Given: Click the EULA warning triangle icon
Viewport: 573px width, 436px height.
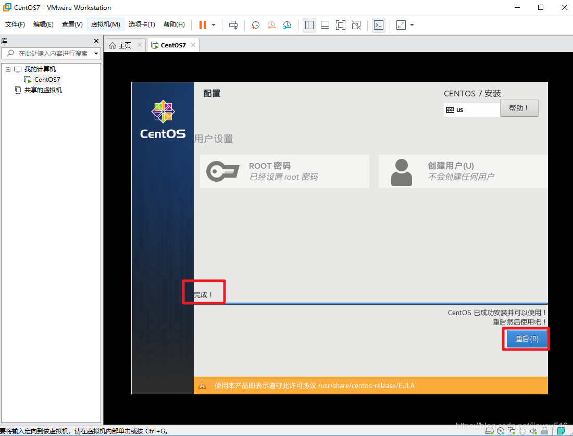Looking at the screenshot, I should 202,385.
